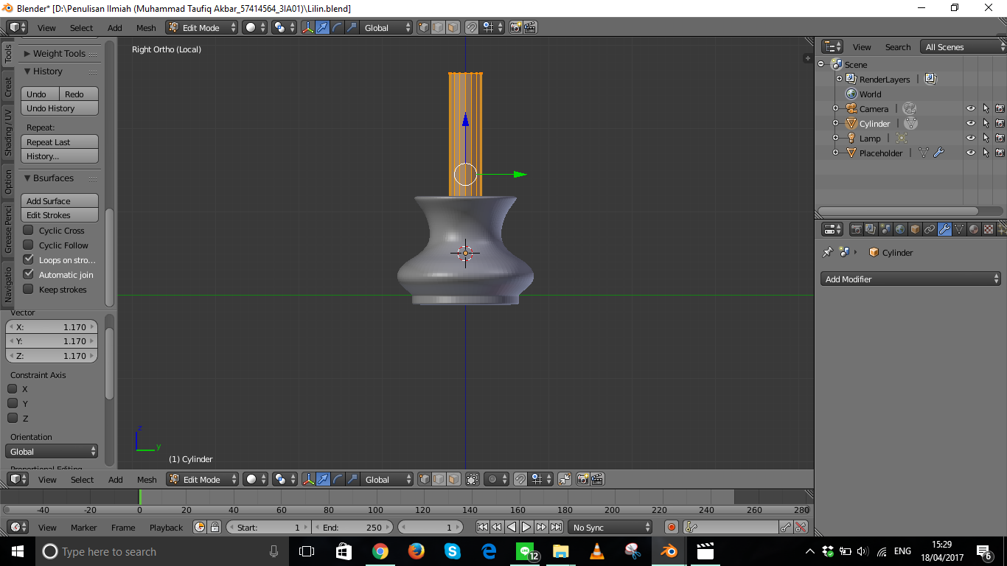Expand the Placeholder tree item
Viewport: 1007px width, 566px height.
click(x=835, y=153)
